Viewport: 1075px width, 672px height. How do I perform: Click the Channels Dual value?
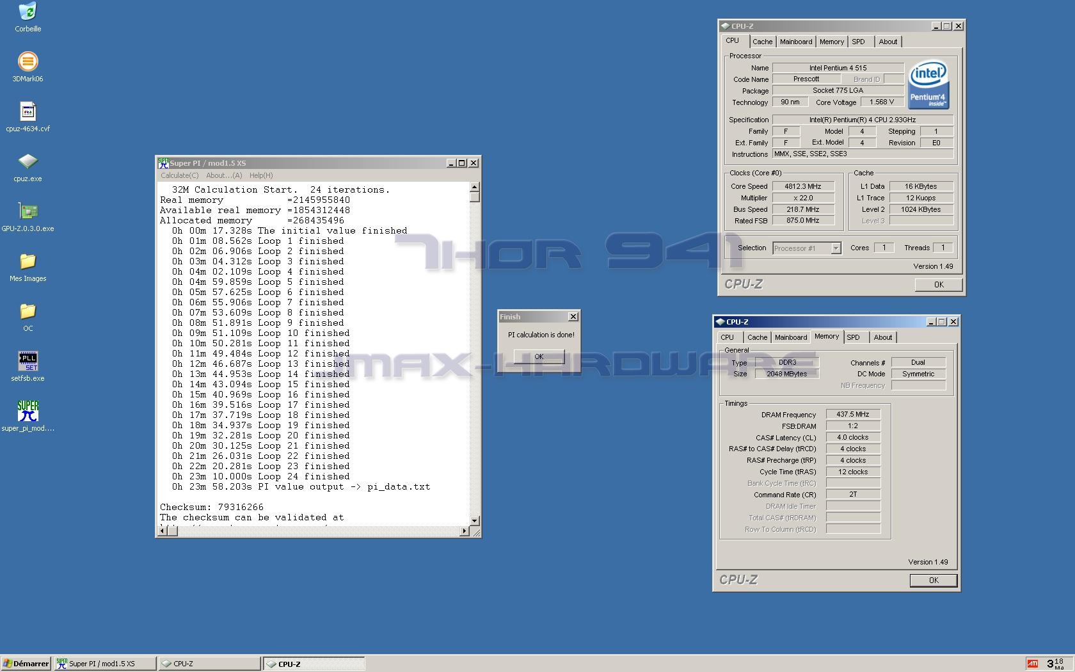pos(918,362)
